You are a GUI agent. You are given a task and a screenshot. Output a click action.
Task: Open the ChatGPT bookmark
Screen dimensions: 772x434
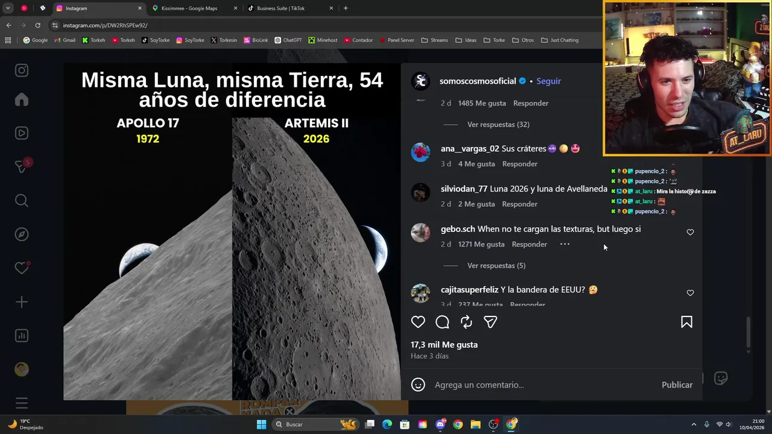tap(288, 40)
